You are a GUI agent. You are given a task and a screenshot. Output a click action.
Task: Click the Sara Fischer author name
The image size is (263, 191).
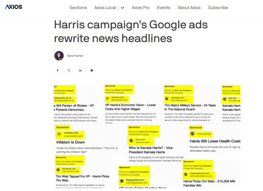pyautogui.click(x=75, y=56)
